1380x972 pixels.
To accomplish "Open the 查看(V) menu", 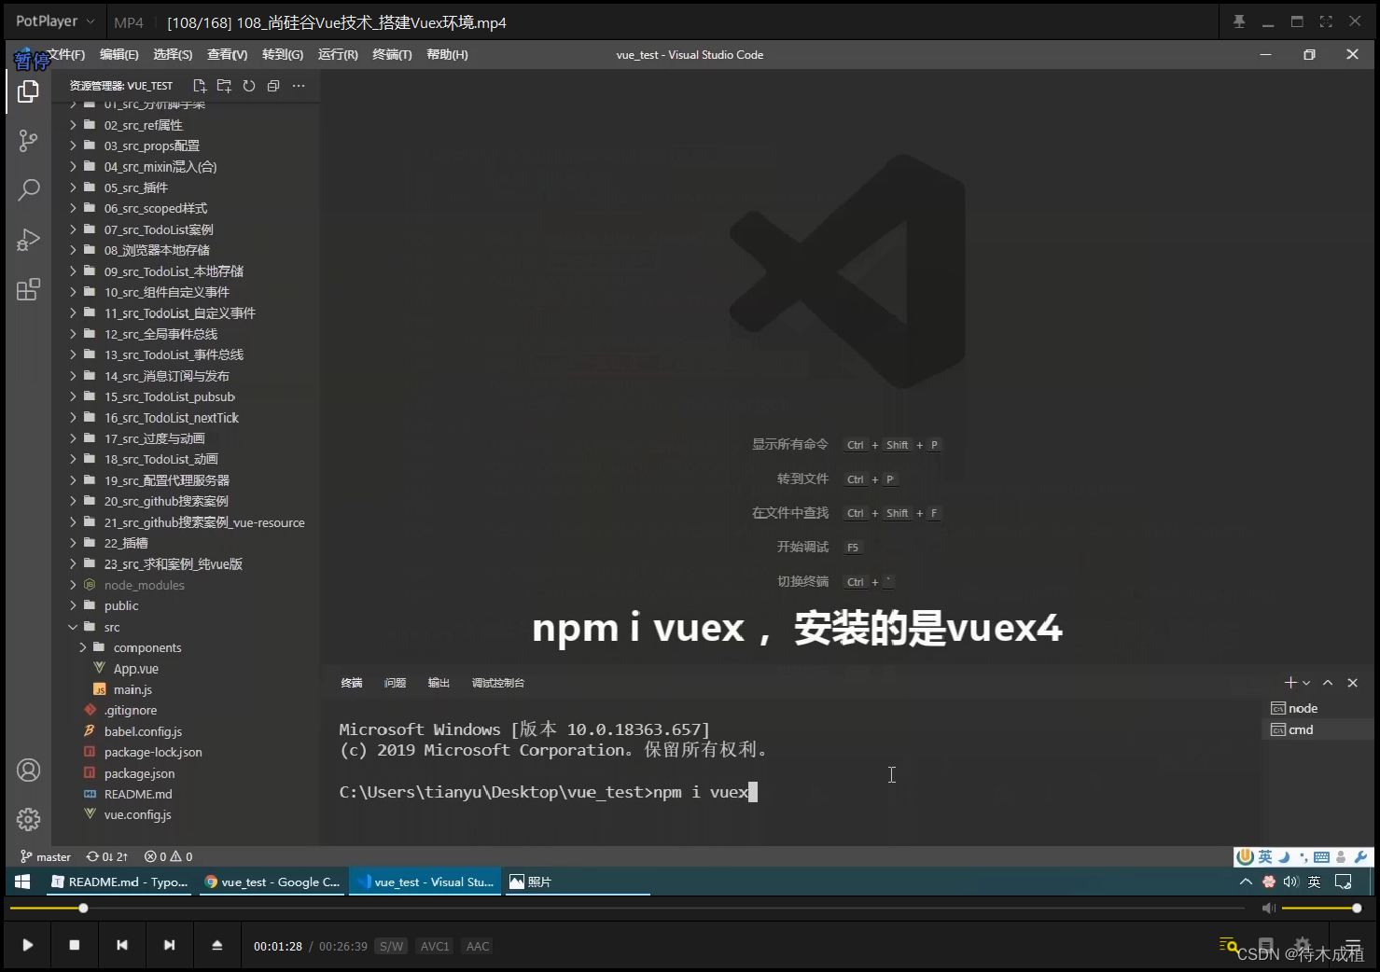I will coord(228,55).
